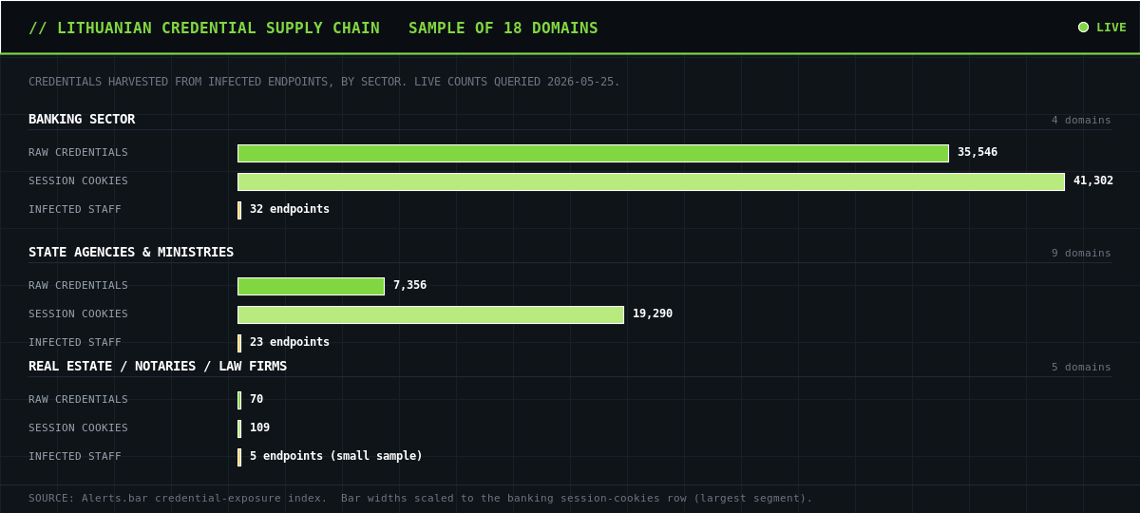Click the 9 domains count label

(x=1081, y=254)
